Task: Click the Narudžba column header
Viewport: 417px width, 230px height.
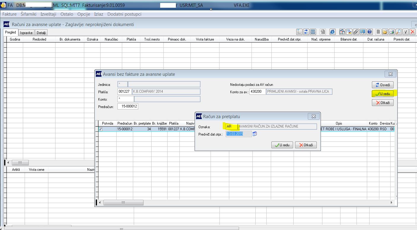Action: tap(262, 39)
